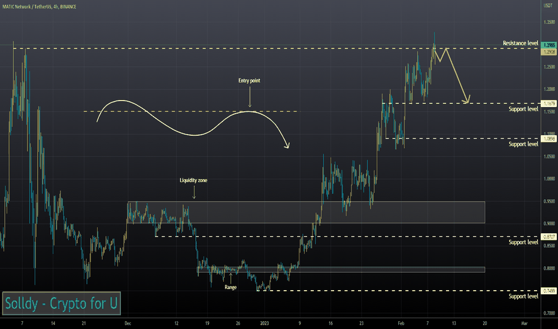Click the 23 date label on the time axis
The image size is (558, 329).
(362, 323)
